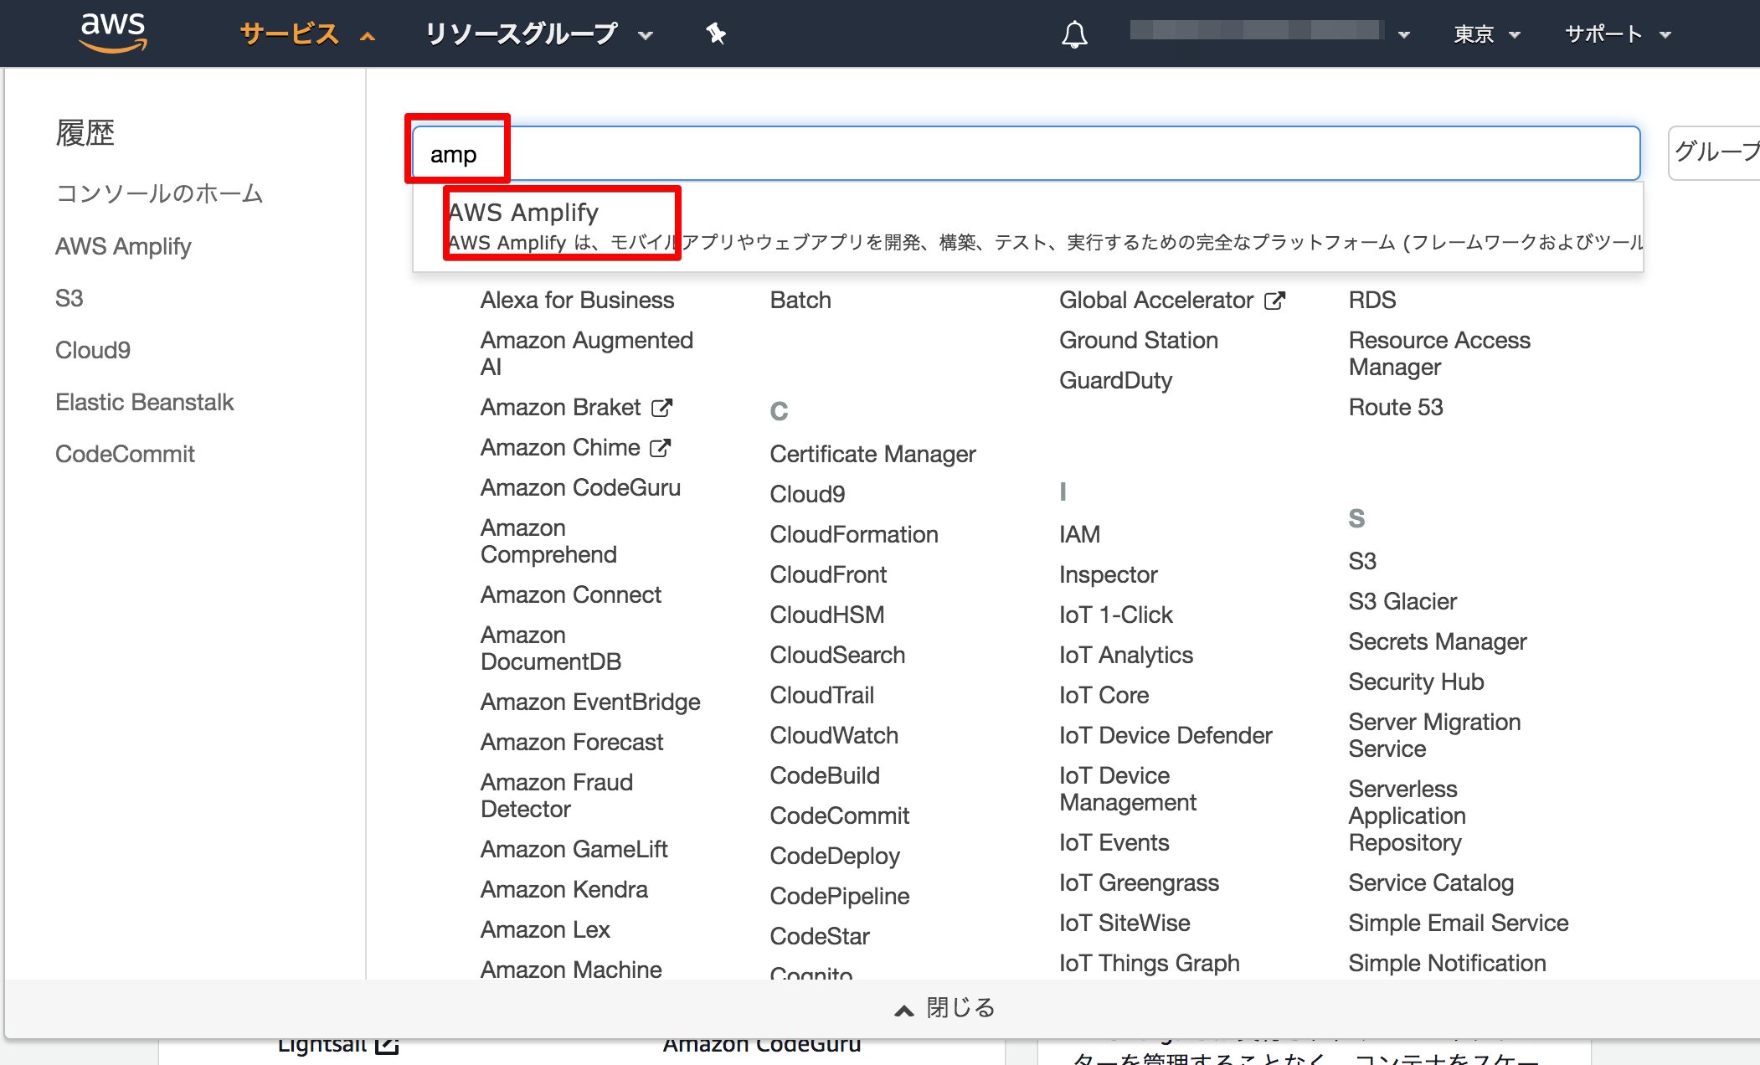1760x1065 pixels.
Task: Open IoT Analytics service
Action: (x=1126, y=655)
